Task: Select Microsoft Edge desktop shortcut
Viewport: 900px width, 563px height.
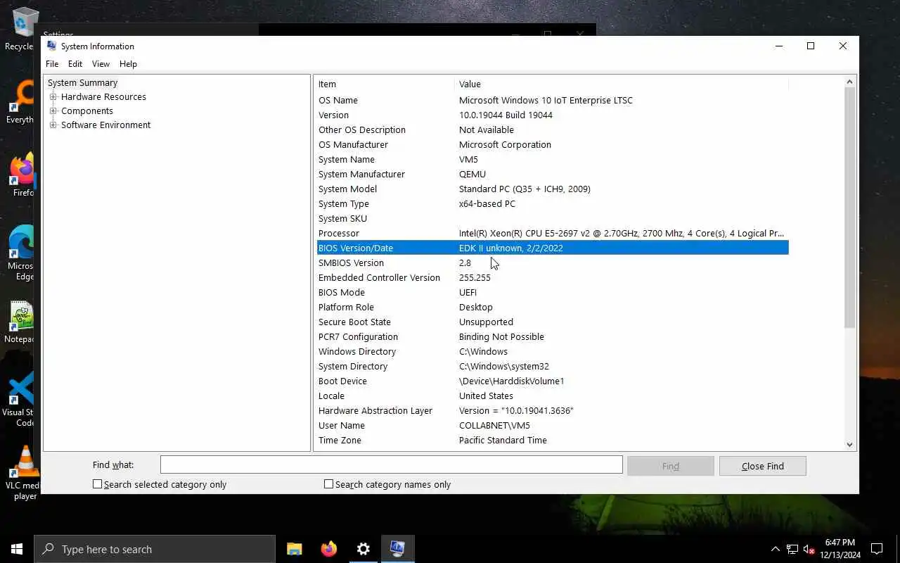Action: click(21, 252)
